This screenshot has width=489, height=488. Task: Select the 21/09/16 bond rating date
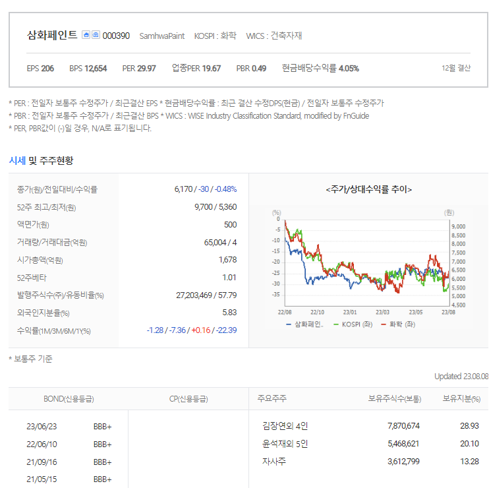click(42, 462)
